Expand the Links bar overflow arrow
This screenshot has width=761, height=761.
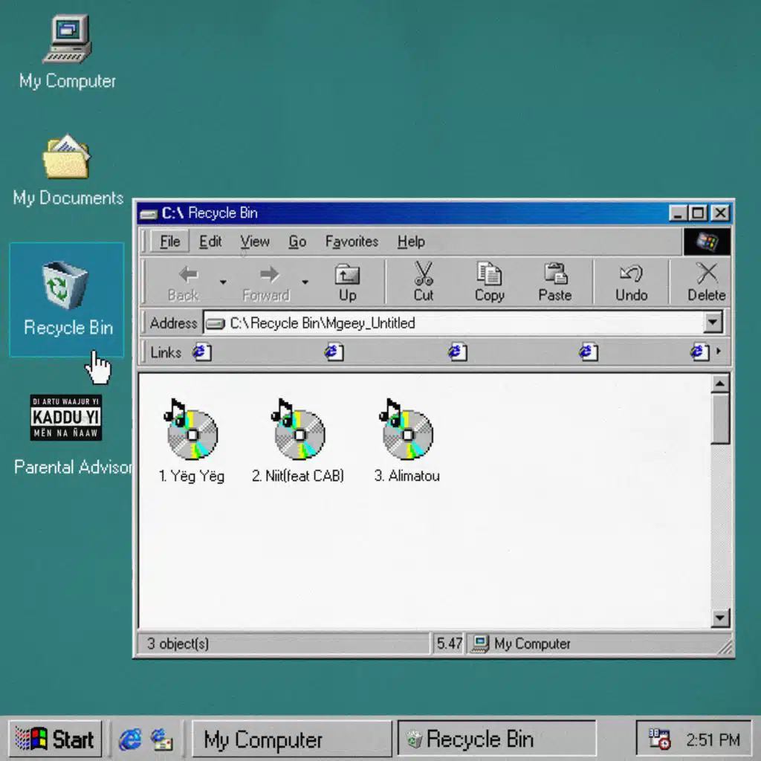coord(718,352)
